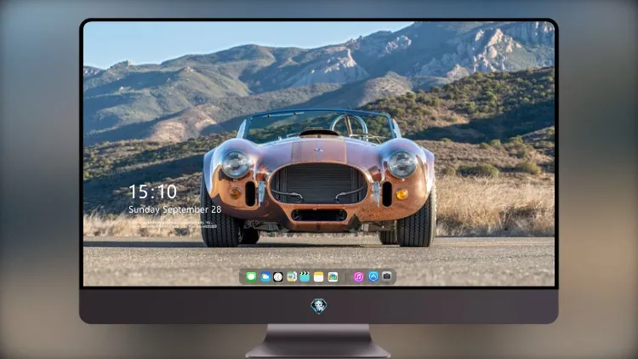Open the yellow Notes app in dock
Image resolution: width=638 pixels, height=359 pixels.
click(319, 277)
